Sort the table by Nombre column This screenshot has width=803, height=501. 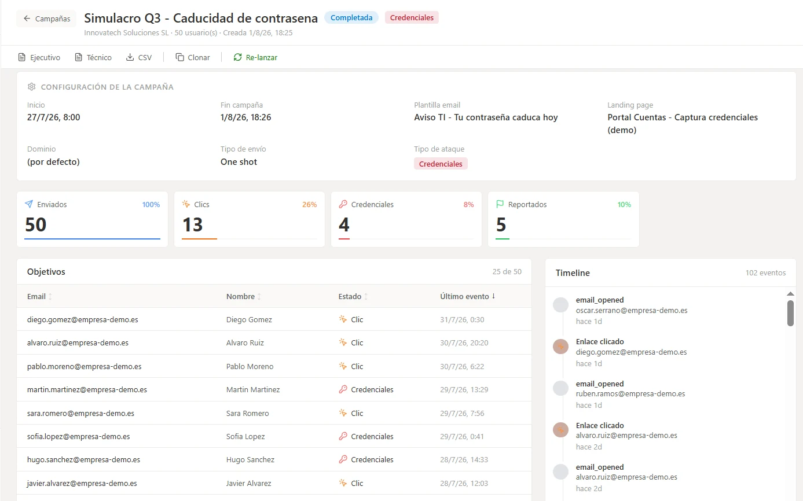[x=244, y=296]
